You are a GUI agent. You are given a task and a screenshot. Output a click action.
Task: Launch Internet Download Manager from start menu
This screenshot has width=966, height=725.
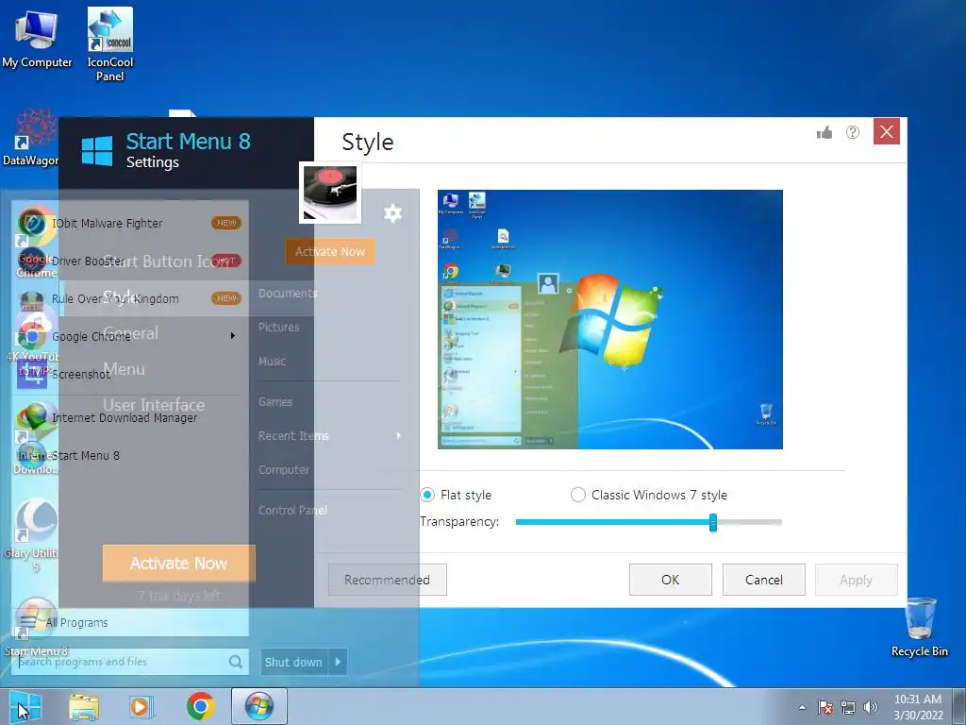click(x=130, y=418)
